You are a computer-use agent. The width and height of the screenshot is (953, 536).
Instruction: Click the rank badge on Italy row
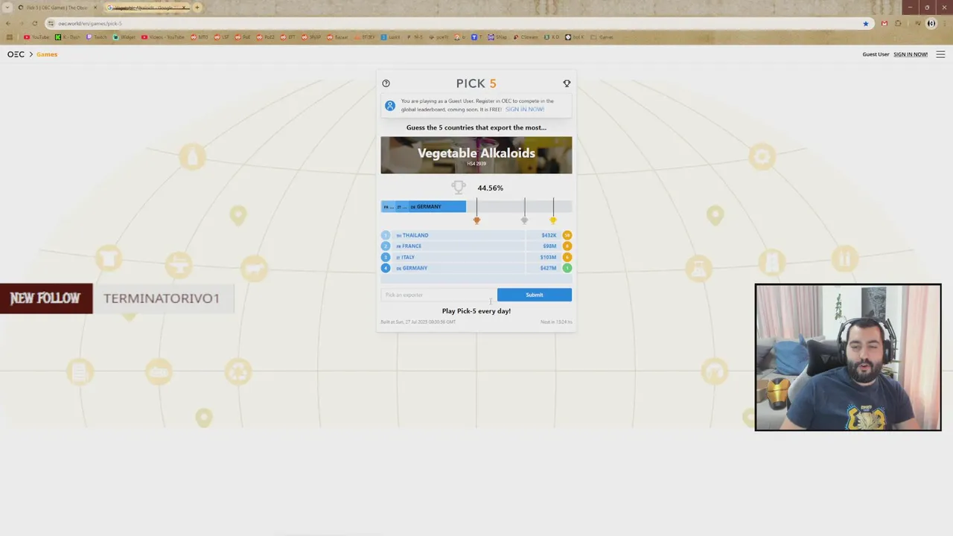[x=567, y=257]
